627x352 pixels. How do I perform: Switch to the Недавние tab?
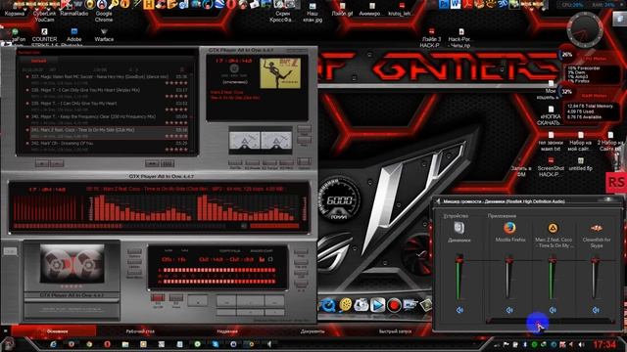point(227,331)
